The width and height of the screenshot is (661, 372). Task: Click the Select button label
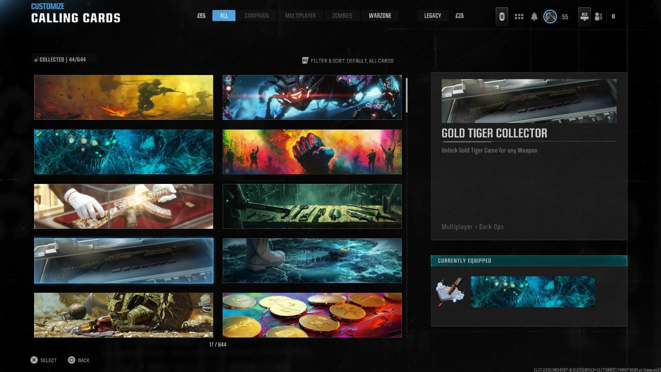click(49, 360)
